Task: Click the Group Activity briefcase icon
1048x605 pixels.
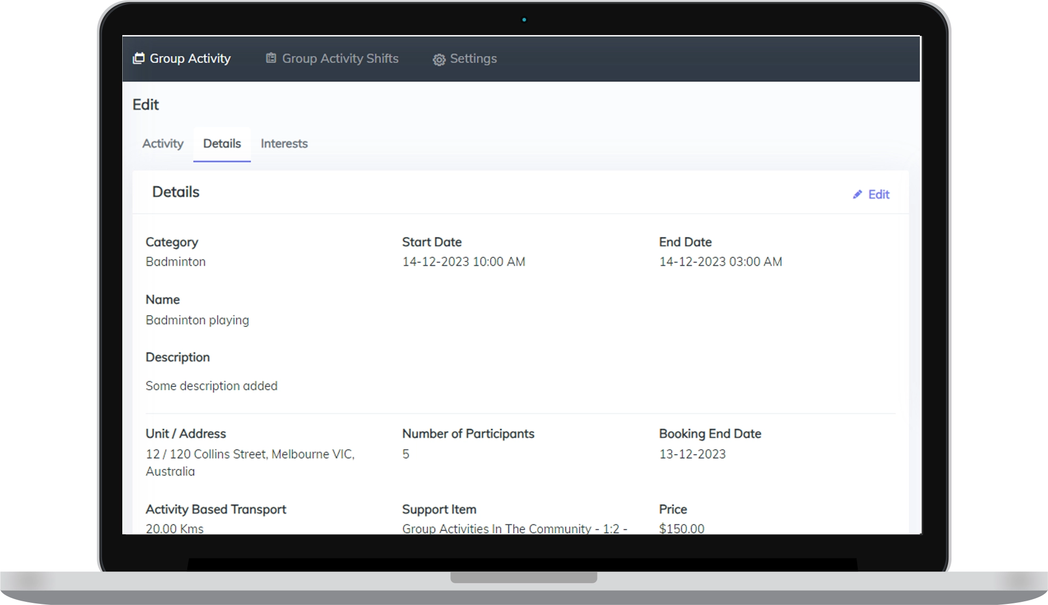Action: point(138,58)
